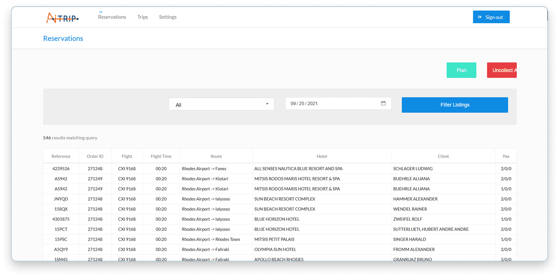This screenshot has width=559, height=277.
Task: Select reference 4239526
Action: 61,169
